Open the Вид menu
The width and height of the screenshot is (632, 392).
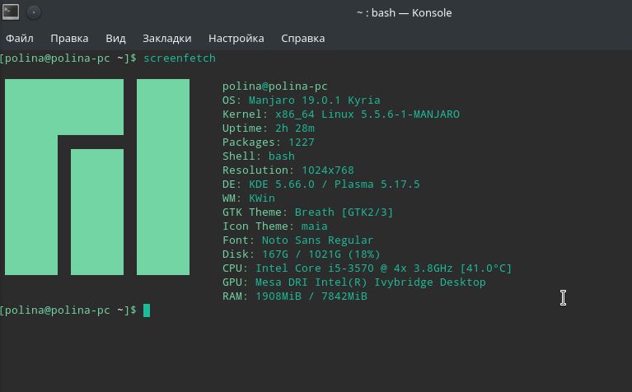[x=115, y=38]
